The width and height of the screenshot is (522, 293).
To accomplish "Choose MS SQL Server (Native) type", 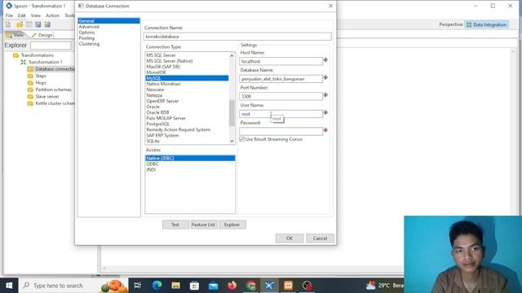I will pyautogui.click(x=170, y=61).
